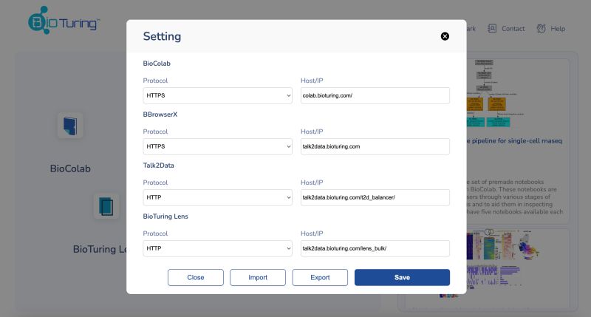Click the Talk2Data section heading

[159, 165]
